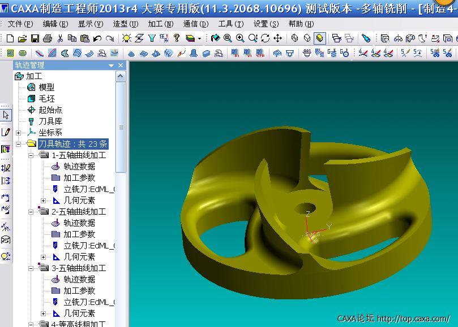The width and height of the screenshot is (458, 327).
Task: Click the 轨迹管理 panel scrollbar down arrow
Action: click(x=121, y=323)
